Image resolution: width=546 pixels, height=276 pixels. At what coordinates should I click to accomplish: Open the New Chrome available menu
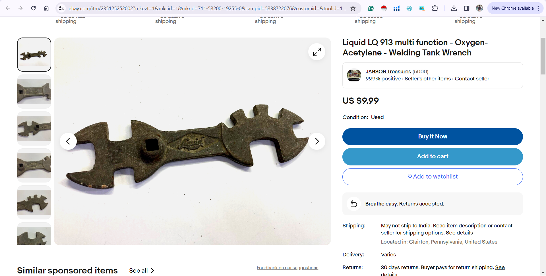515,8
